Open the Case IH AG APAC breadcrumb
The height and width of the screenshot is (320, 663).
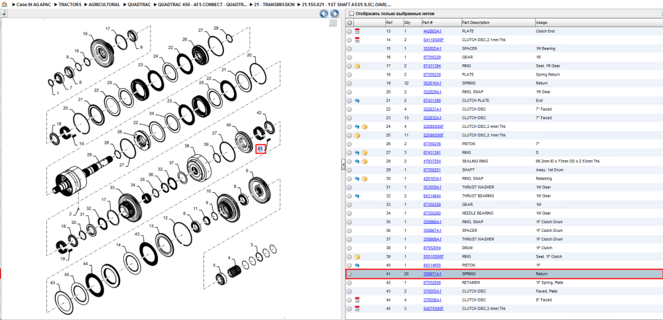click(x=34, y=4)
